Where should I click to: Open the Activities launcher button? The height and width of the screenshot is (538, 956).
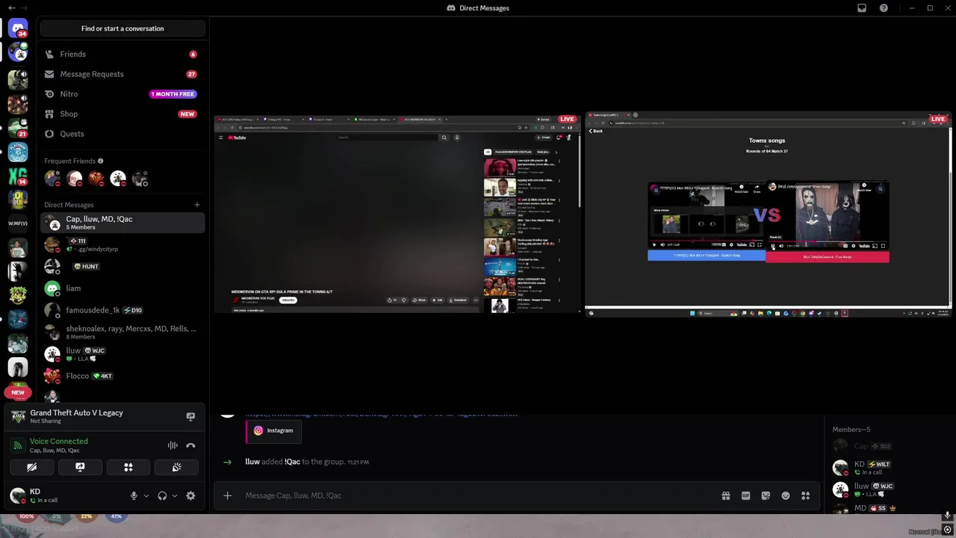(128, 467)
